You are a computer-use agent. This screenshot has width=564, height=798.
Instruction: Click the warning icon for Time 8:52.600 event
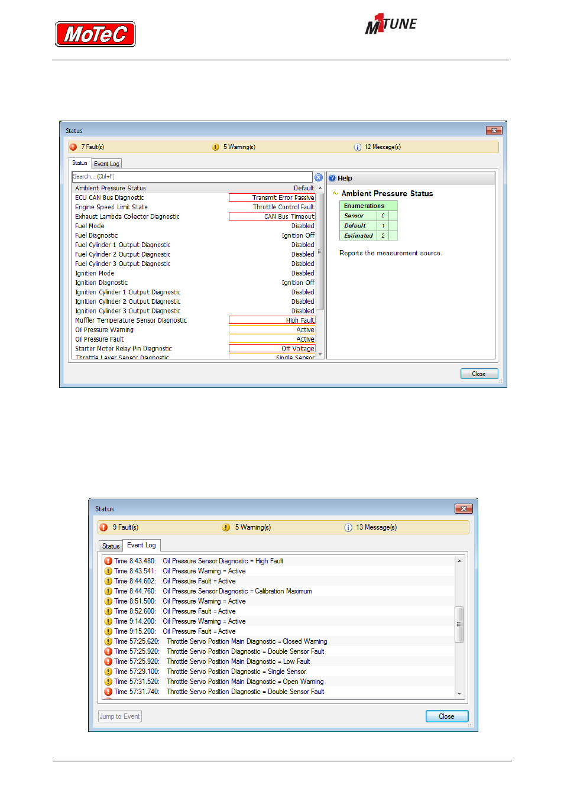point(108,611)
